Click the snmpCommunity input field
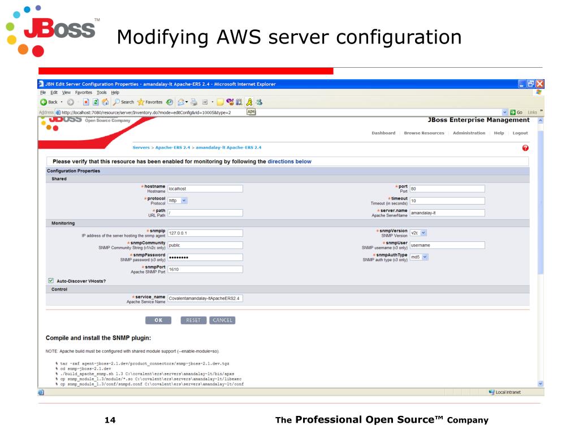 tap(205, 245)
